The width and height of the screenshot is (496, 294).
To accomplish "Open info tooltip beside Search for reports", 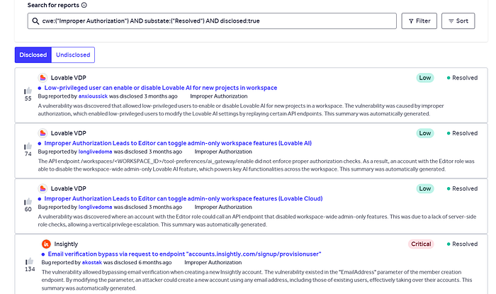I will 84,5.
